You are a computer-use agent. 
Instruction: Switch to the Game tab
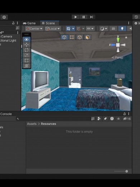pyautogui.click(x=29, y=23)
